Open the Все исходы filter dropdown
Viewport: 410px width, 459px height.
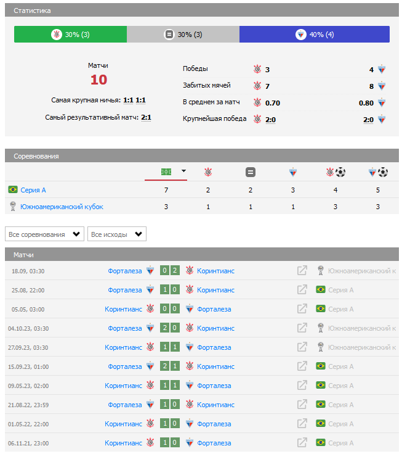[x=117, y=234]
